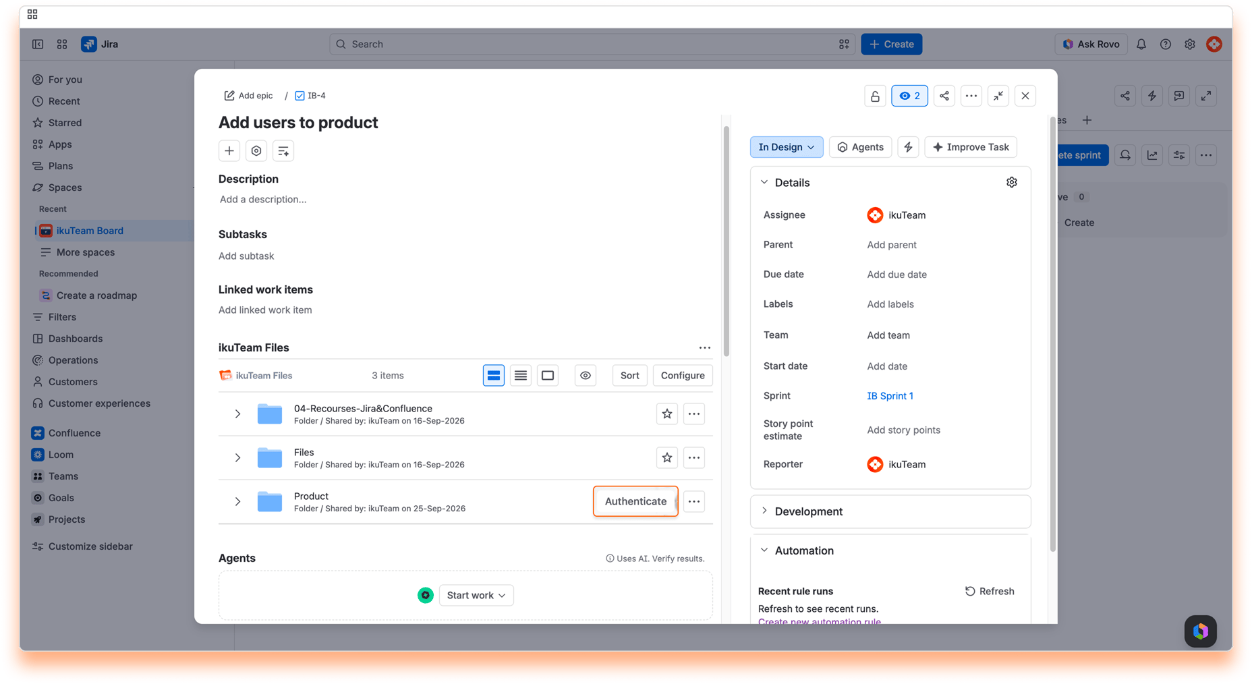The height and width of the screenshot is (684, 1252).
Task: Click Refresh for recent rule runs
Action: [990, 591]
